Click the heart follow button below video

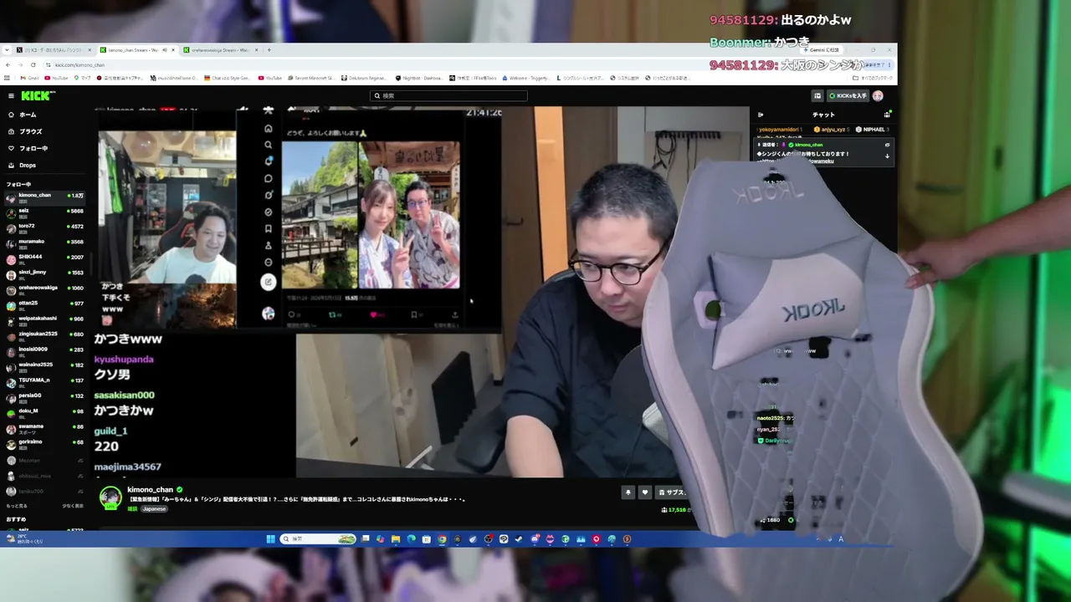(644, 492)
